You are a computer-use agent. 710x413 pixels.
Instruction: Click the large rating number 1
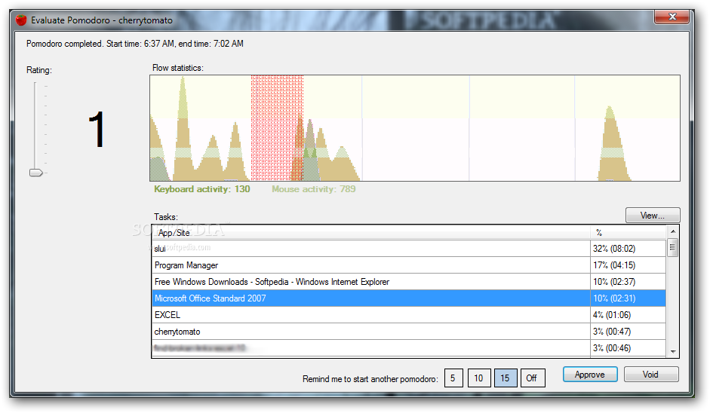(x=96, y=130)
